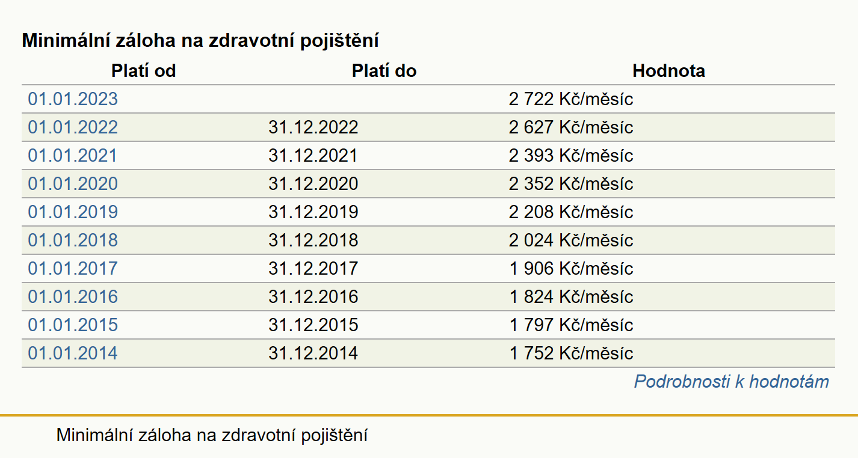Open the 01.01.2017 date link
The height and width of the screenshot is (458, 858).
[73, 269]
